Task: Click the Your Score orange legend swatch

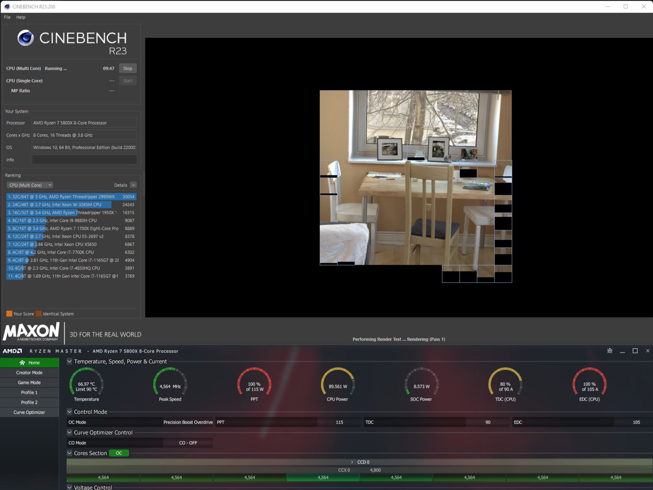Action: [x=9, y=314]
